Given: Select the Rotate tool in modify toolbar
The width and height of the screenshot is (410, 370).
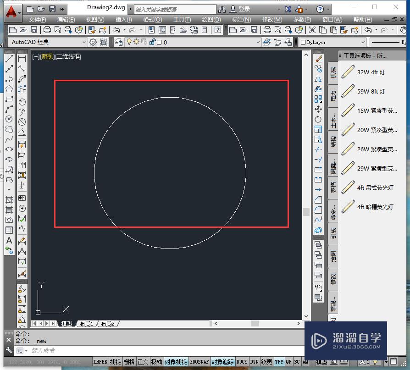Looking at the screenshot, I should (318, 119).
